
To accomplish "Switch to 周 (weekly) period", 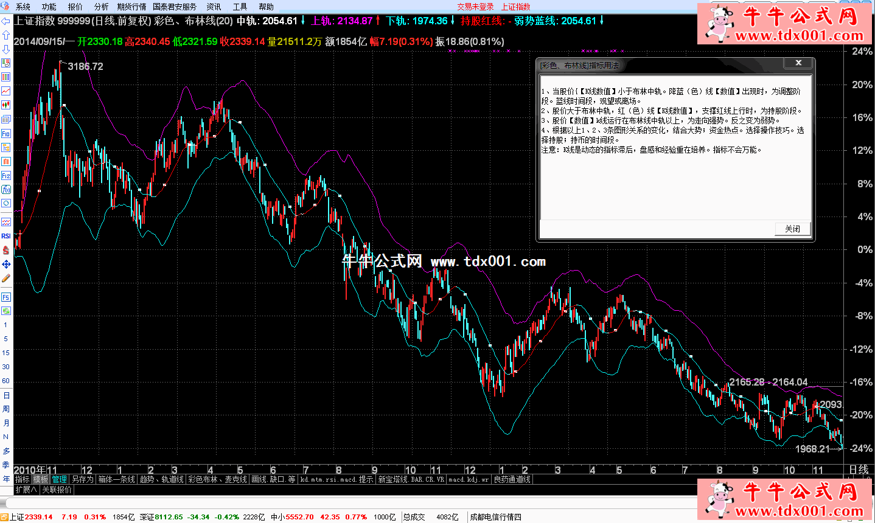I will coord(6,409).
